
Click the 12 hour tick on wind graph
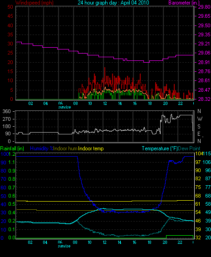pyautogui.click(x=105, y=104)
